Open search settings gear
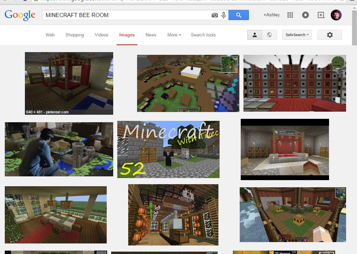 (330, 35)
